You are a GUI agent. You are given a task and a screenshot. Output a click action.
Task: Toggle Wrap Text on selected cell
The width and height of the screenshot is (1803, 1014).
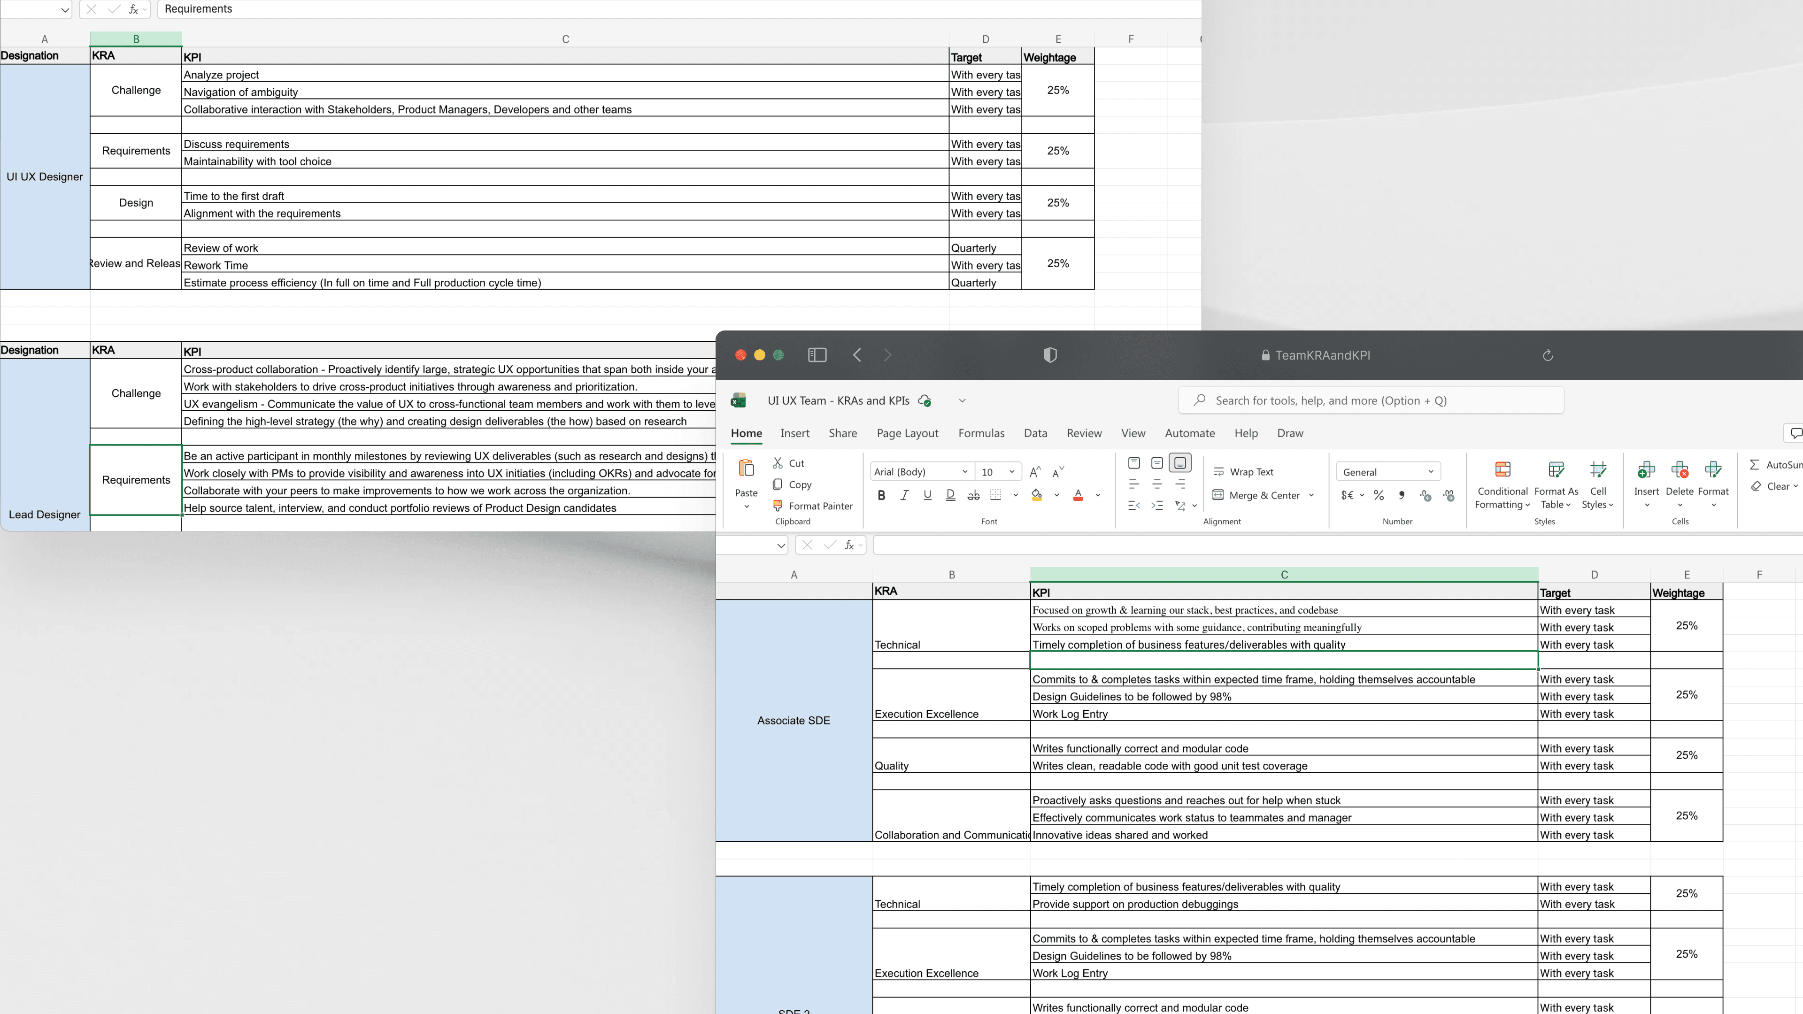(1243, 472)
